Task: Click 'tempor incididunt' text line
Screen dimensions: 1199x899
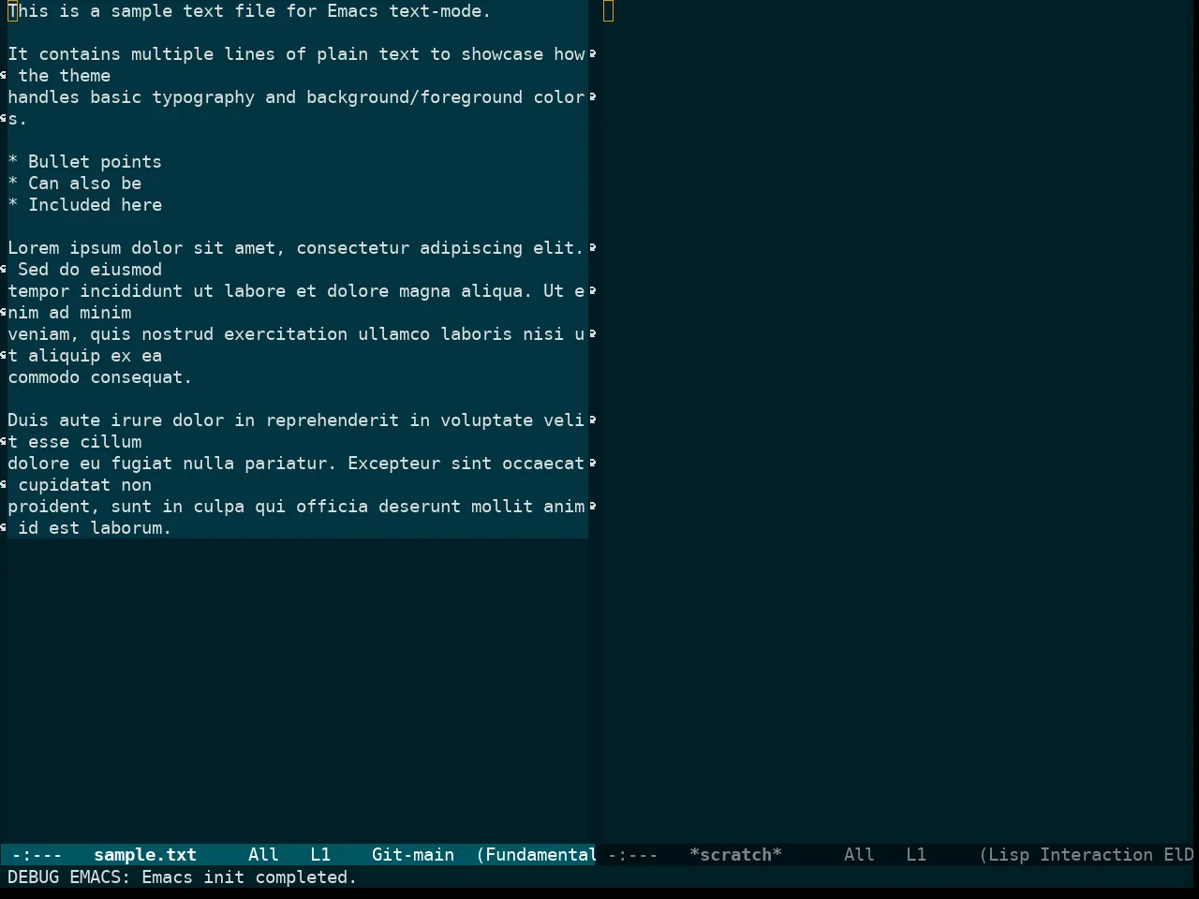Action: pyautogui.click(x=296, y=291)
